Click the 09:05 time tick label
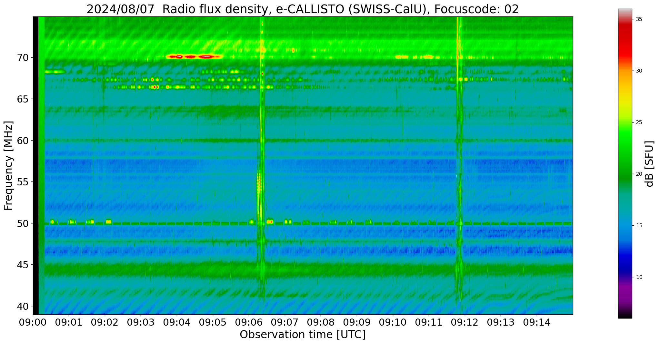Screen dimensions: 659x344 pyautogui.click(x=213, y=322)
